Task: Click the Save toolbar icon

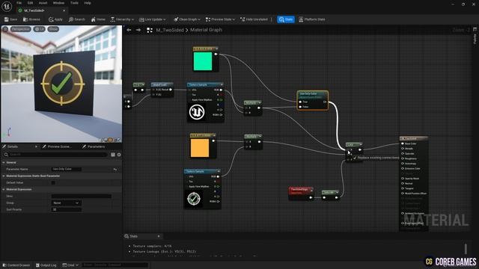Action: click(10, 19)
